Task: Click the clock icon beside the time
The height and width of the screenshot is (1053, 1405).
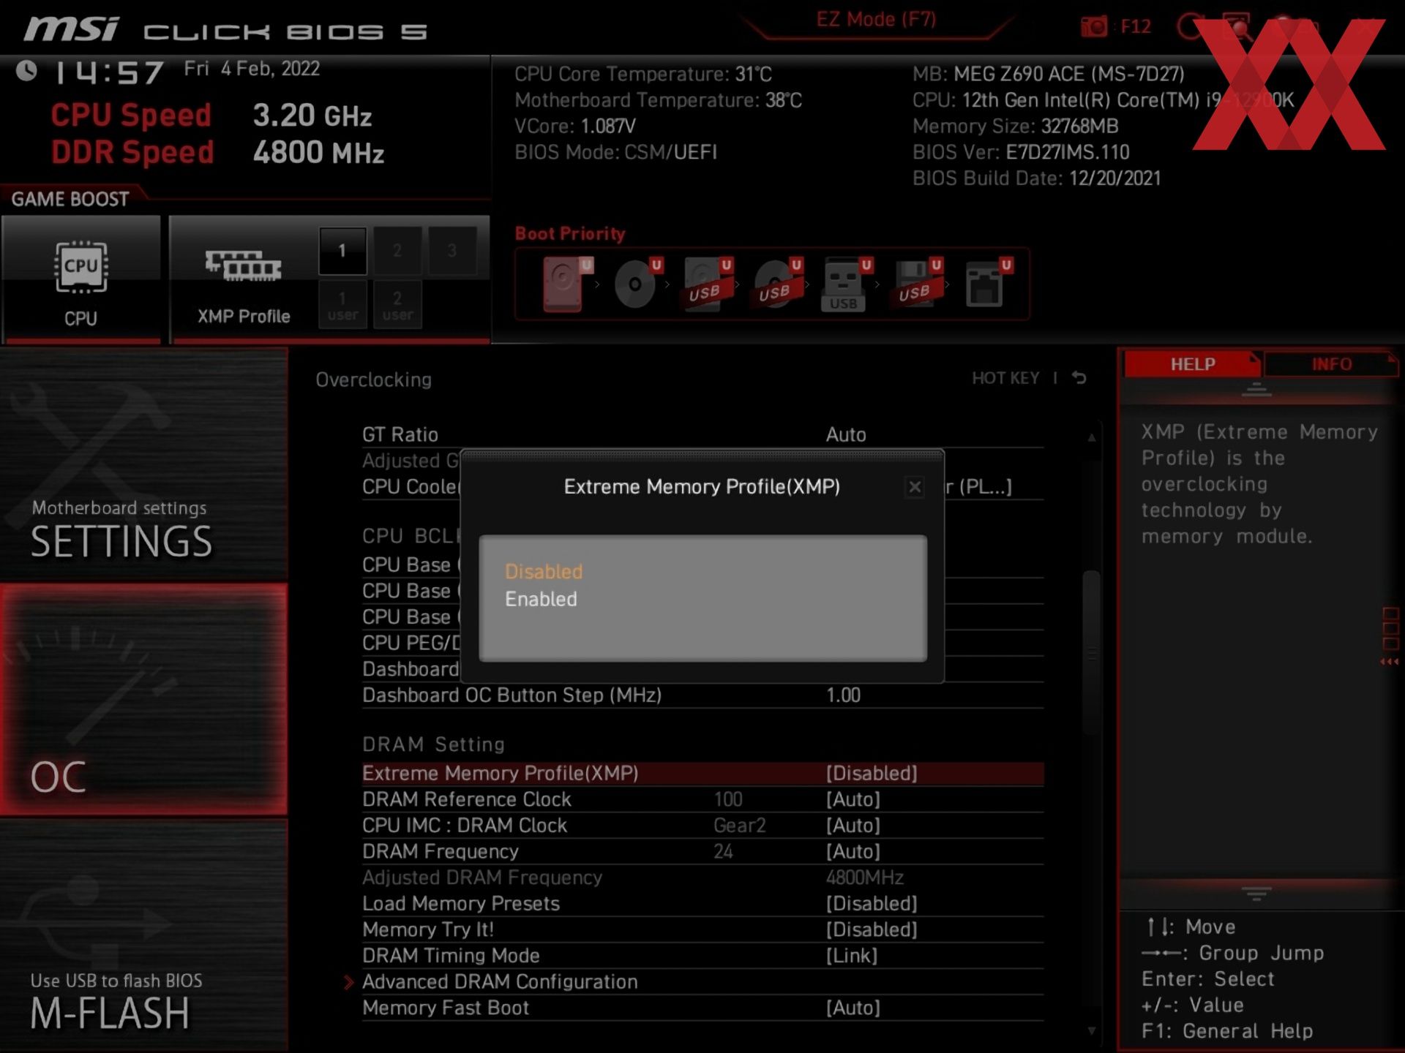Action: pyautogui.click(x=26, y=71)
